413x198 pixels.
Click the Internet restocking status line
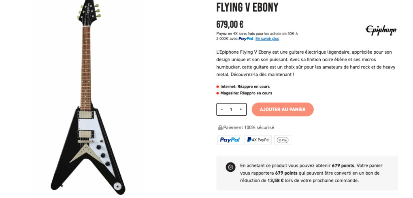tap(245, 86)
